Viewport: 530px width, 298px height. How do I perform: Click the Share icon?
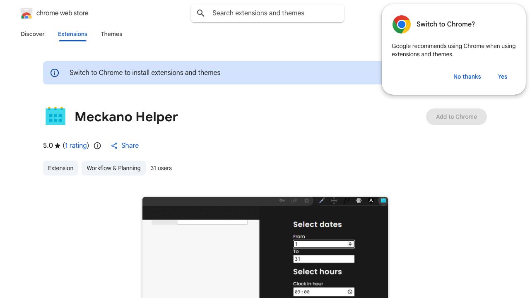[x=114, y=146]
